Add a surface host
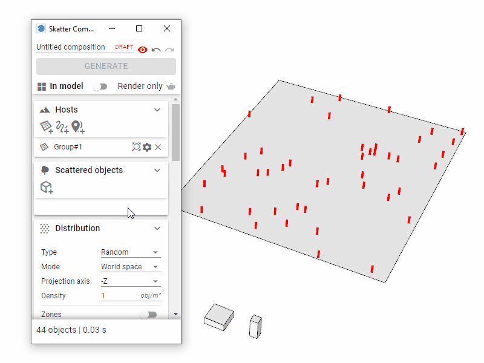The width and height of the screenshot is (484, 363). tap(47, 126)
